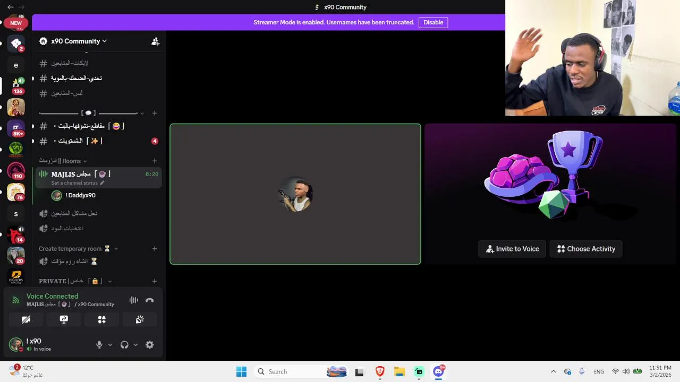Viewport: 680px width, 382px height.
Task: Add a channel to Rooms category
Action: click(155, 161)
